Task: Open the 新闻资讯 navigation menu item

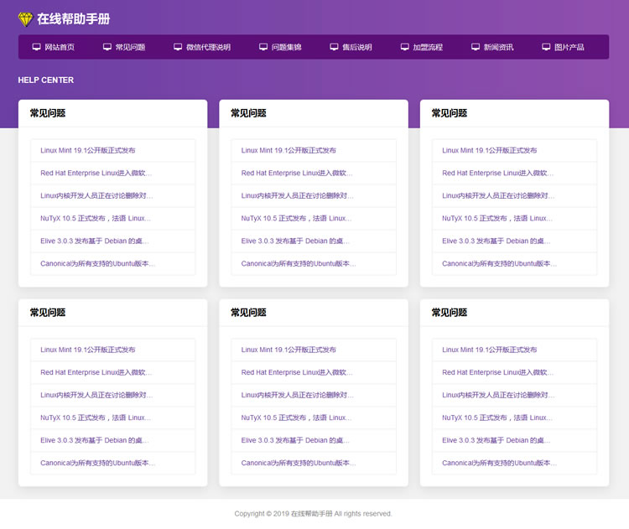Action: point(498,47)
